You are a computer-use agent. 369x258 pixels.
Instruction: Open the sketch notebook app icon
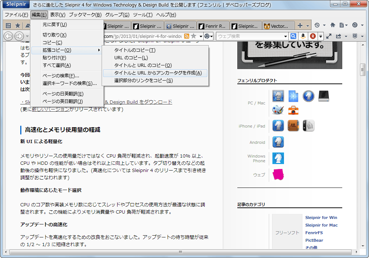(309, 125)
